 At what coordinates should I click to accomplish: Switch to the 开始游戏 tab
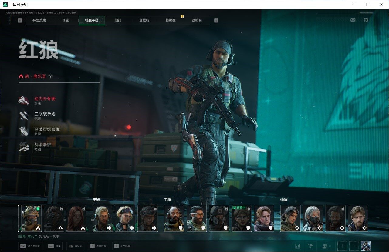pyautogui.click(x=39, y=20)
